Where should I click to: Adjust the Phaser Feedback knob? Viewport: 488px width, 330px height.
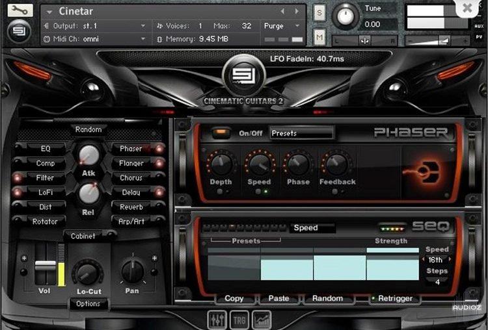point(337,164)
